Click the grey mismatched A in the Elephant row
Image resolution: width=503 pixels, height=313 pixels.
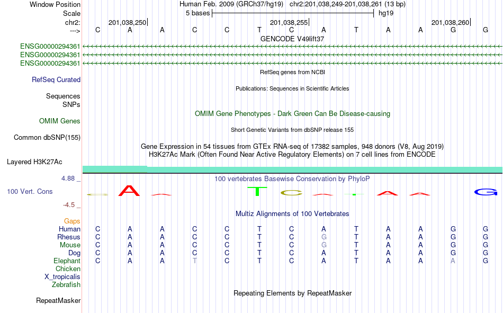[453, 261]
